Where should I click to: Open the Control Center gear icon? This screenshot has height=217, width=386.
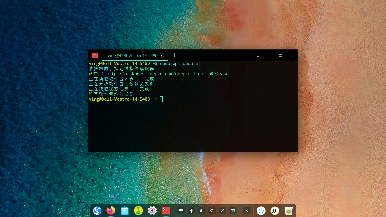[152, 211]
